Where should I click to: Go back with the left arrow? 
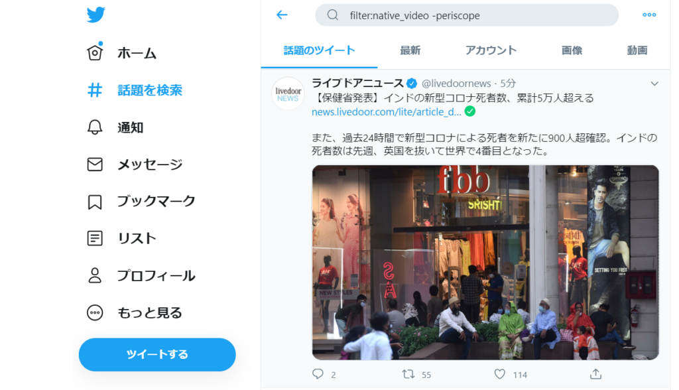pyautogui.click(x=282, y=15)
